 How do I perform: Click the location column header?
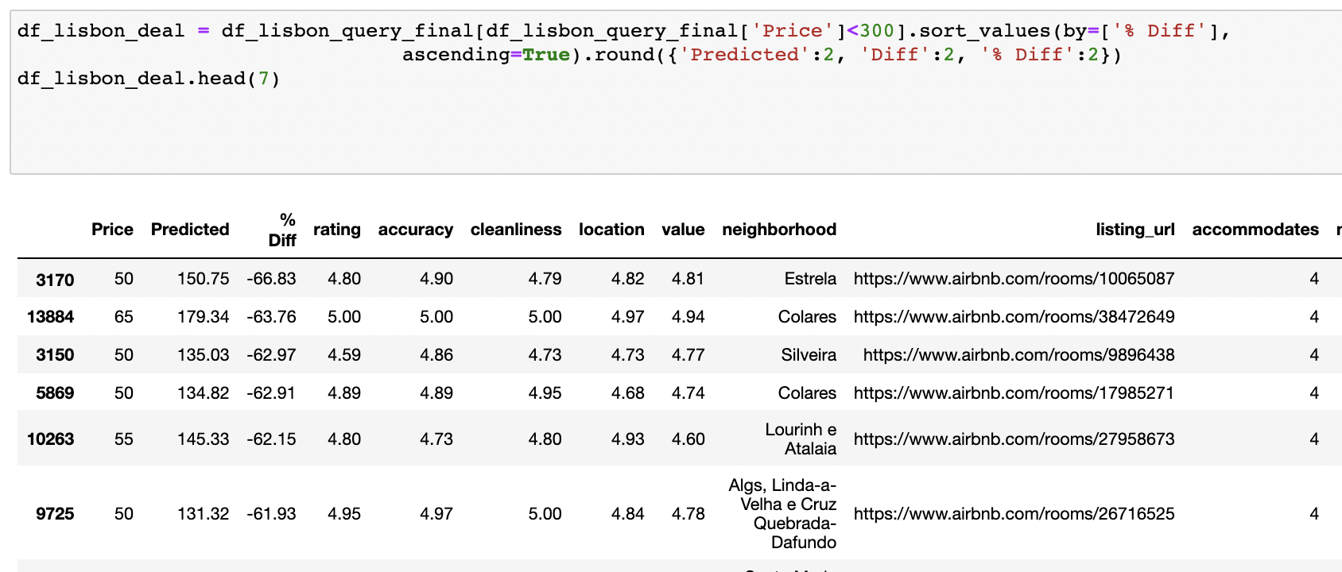(x=611, y=230)
